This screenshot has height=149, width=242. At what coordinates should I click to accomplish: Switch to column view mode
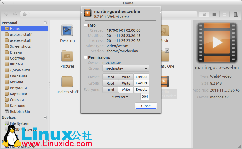(x=224, y=14)
